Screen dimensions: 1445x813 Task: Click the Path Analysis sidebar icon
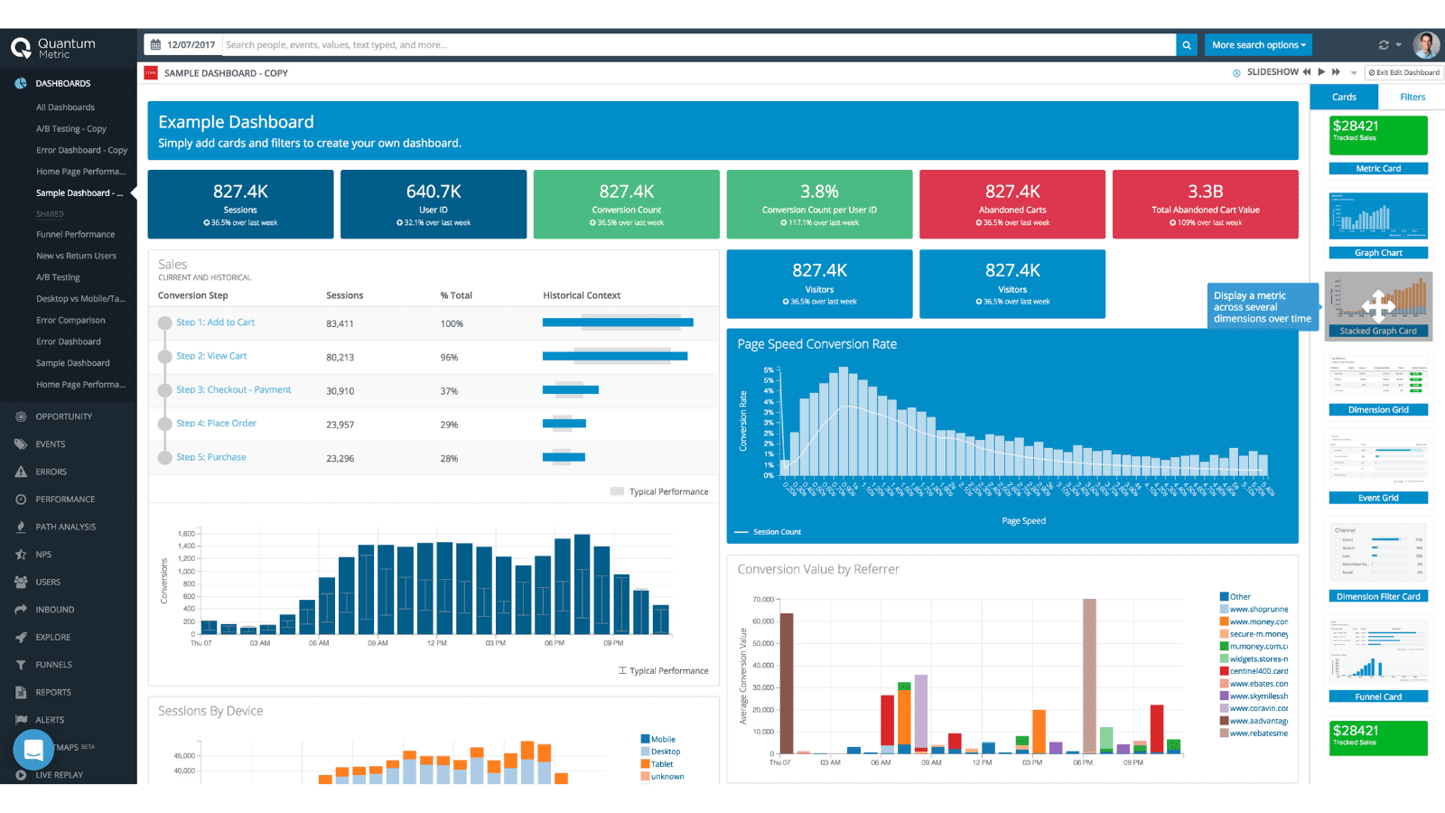[21, 527]
